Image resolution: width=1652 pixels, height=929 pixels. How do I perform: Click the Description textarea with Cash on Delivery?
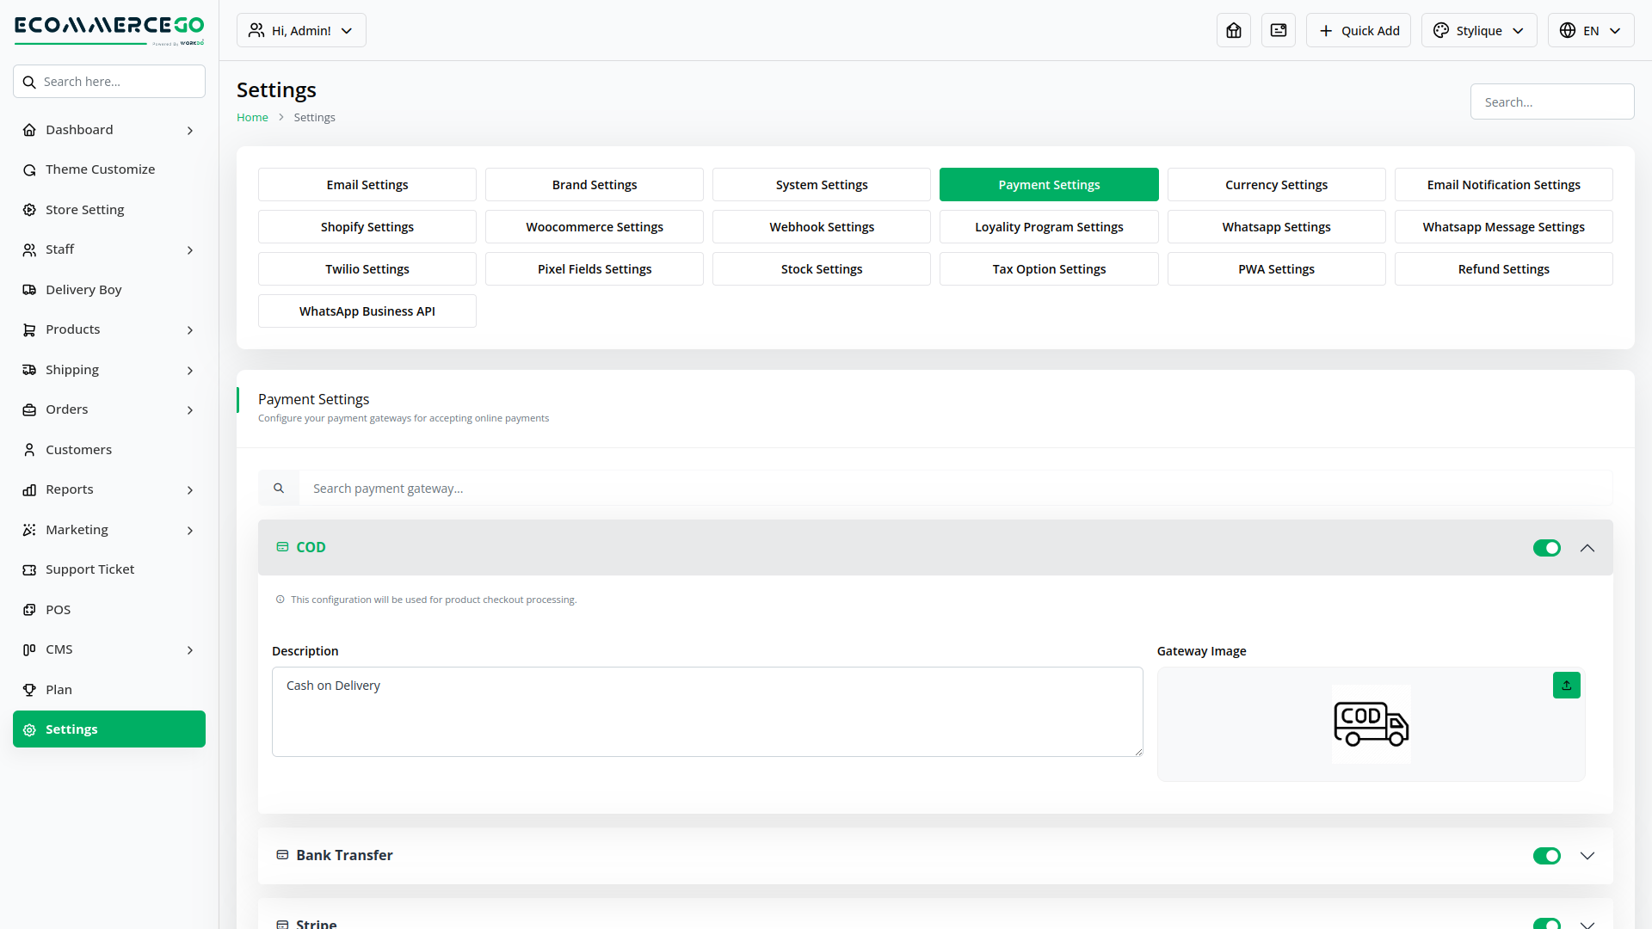[707, 712]
